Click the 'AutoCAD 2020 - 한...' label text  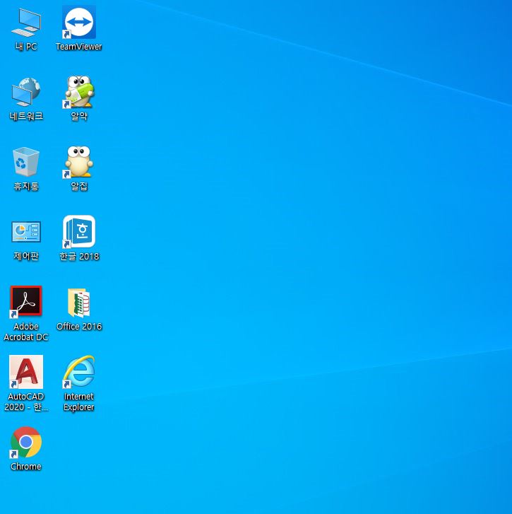tap(26, 402)
